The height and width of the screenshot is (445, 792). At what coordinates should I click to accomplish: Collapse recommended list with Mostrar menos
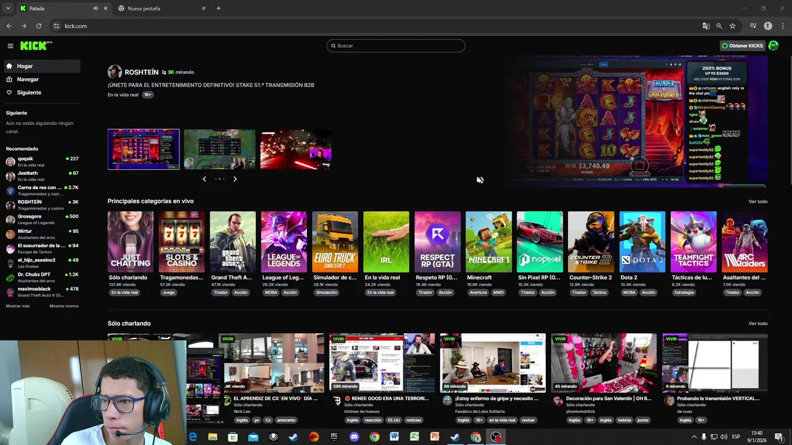[64, 306]
